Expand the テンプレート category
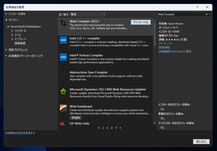Viewport: 217px width, 151px height. point(12,39)
